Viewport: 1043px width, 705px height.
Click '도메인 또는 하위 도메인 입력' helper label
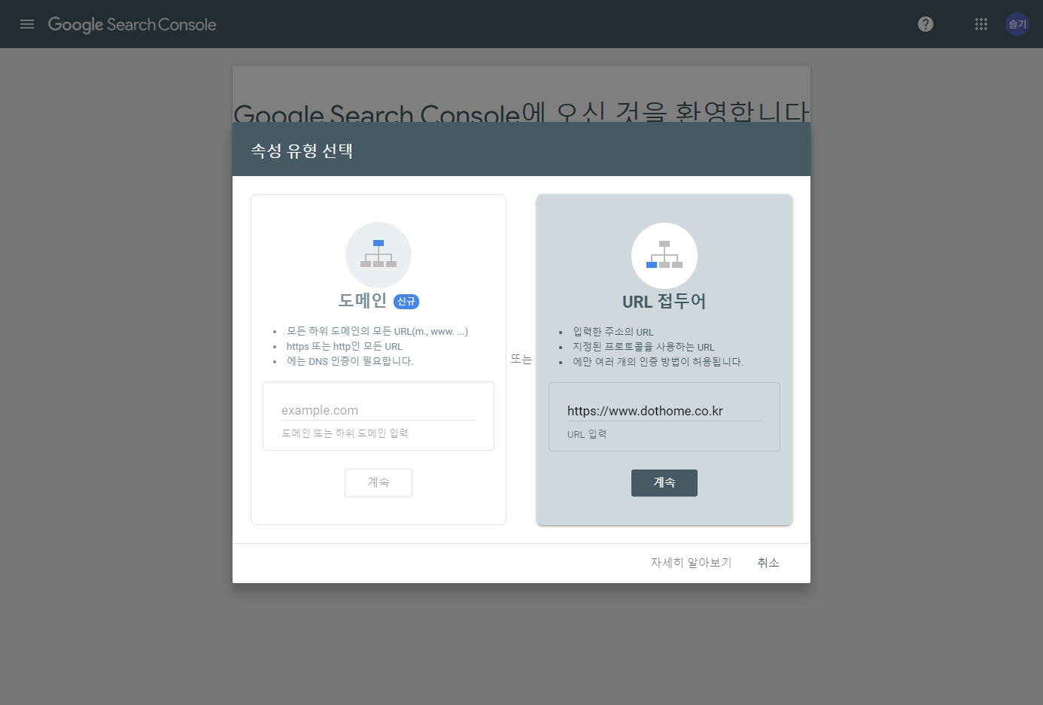pos(345,433)
